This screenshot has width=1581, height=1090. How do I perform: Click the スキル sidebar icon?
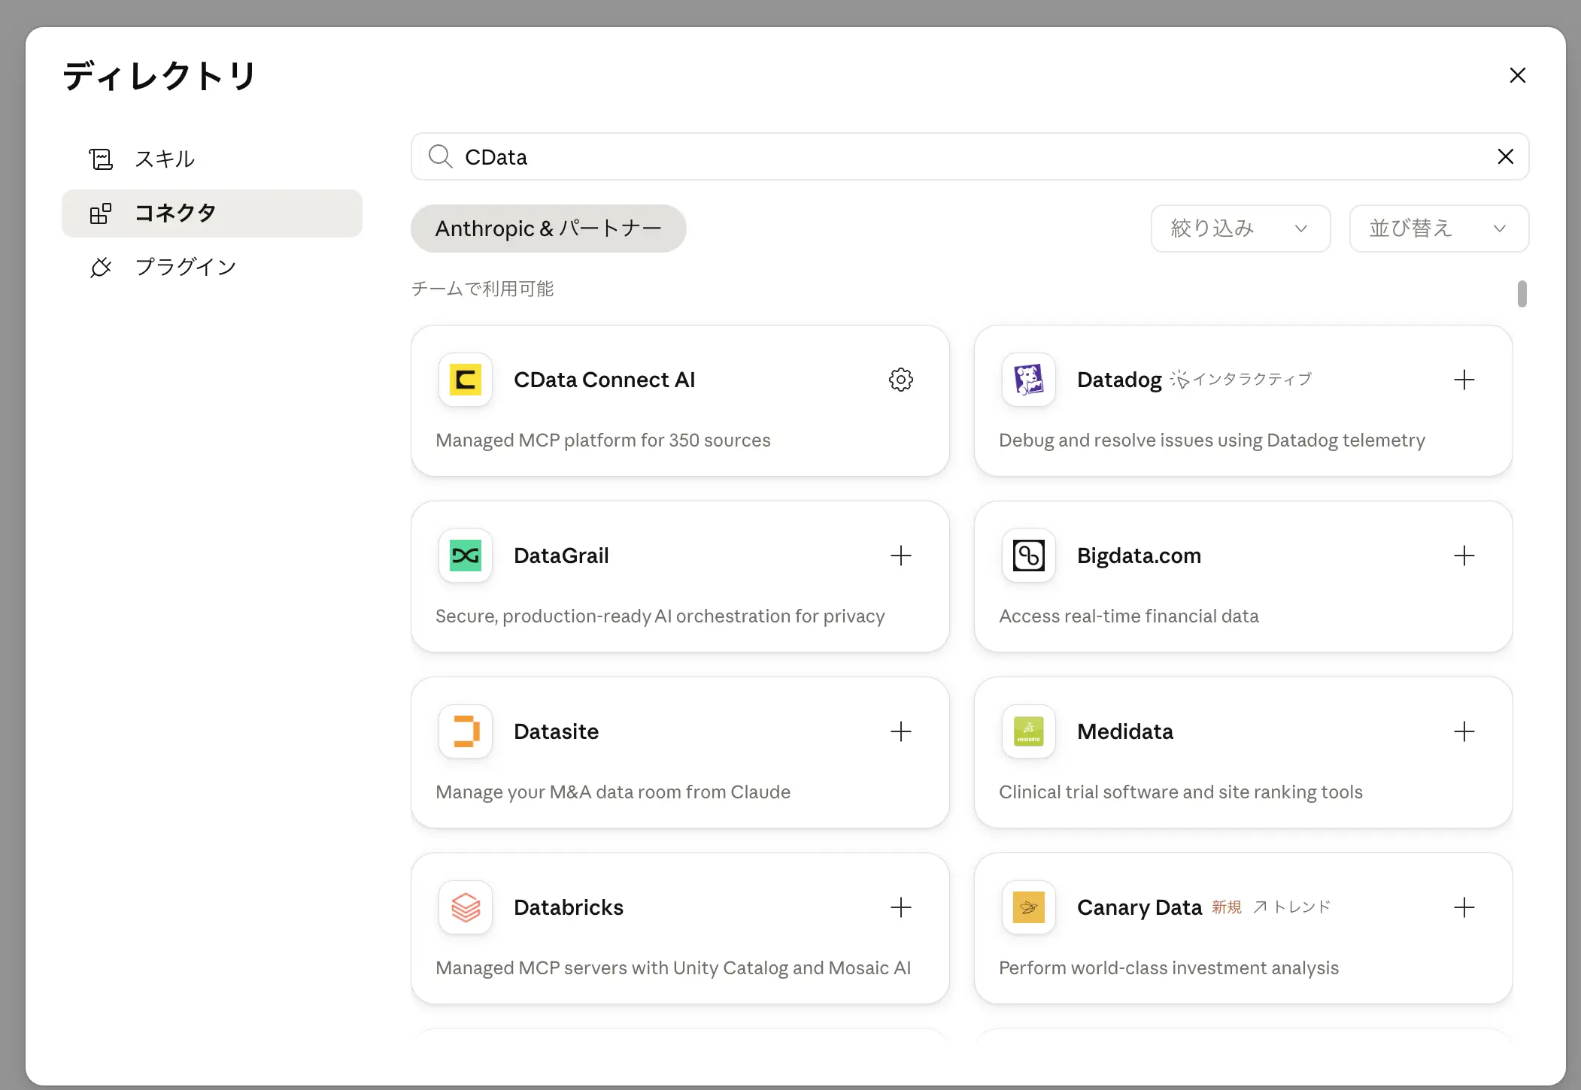(x=101, y=159)
